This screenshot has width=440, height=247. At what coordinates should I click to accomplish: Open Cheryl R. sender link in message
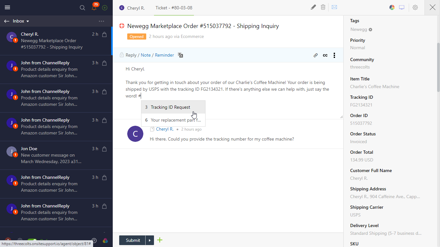pyautogui.click(x=165, y=129)
